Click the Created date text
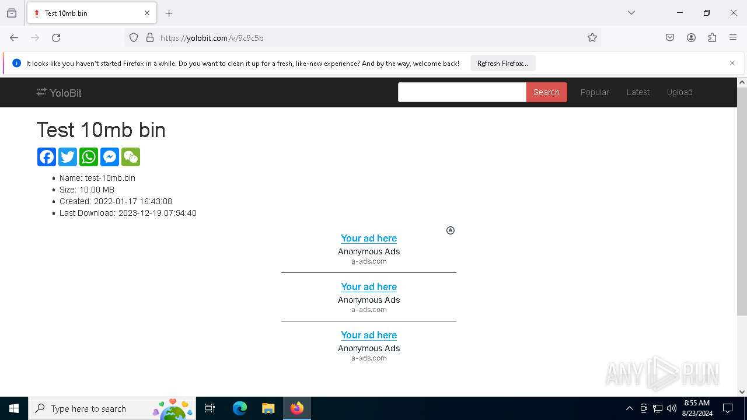747x420 pixels. pos(116,201)
